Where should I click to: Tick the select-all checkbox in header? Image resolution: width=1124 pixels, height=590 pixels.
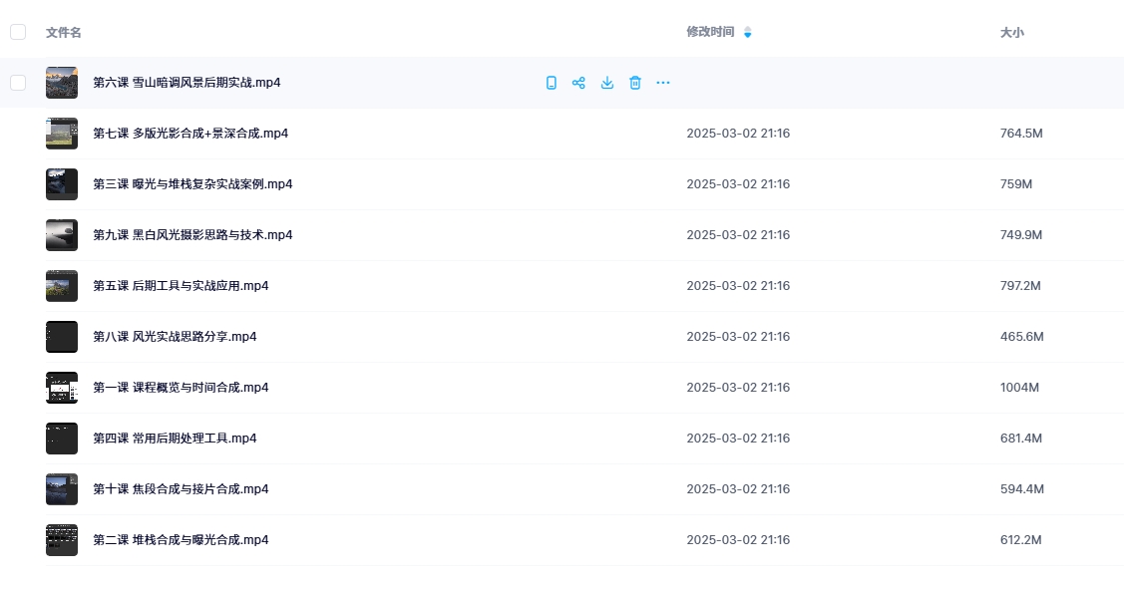[x=18, y=32]
